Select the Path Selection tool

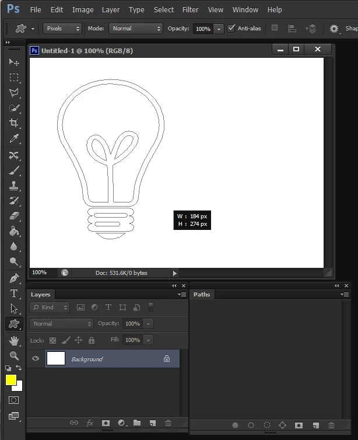[x=14, y=309]
